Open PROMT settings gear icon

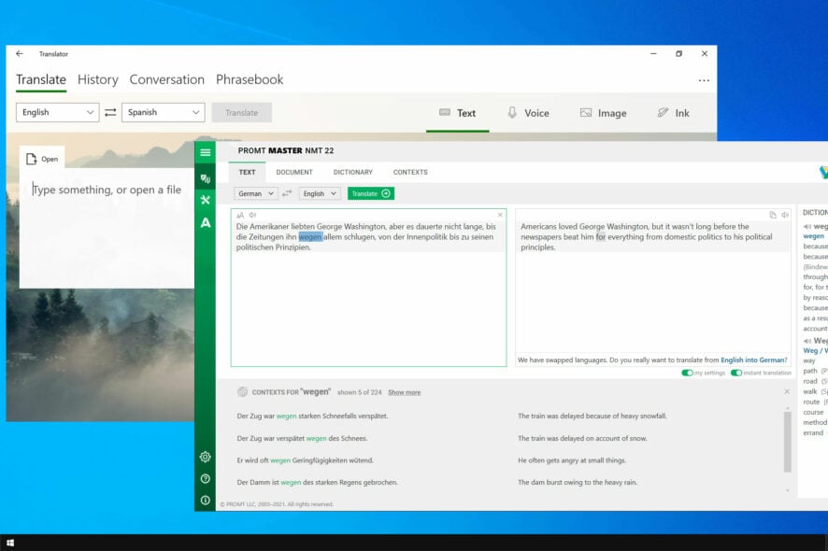[206, 457]
